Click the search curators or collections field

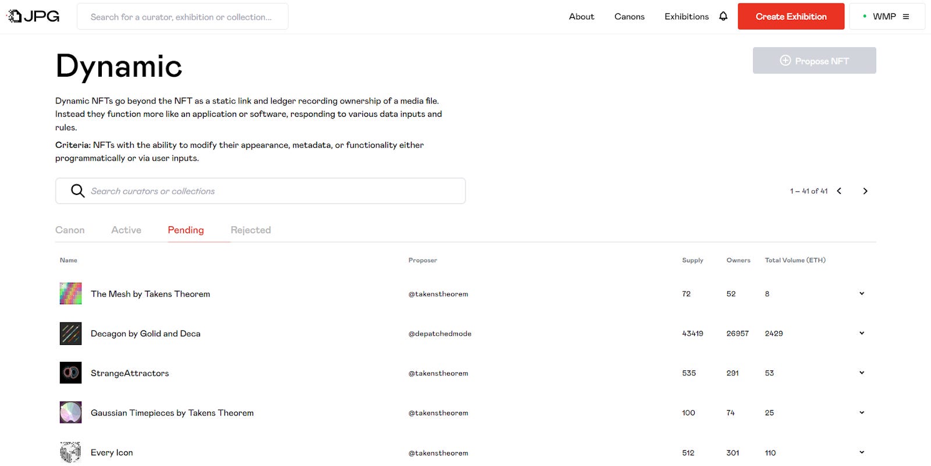273,191
